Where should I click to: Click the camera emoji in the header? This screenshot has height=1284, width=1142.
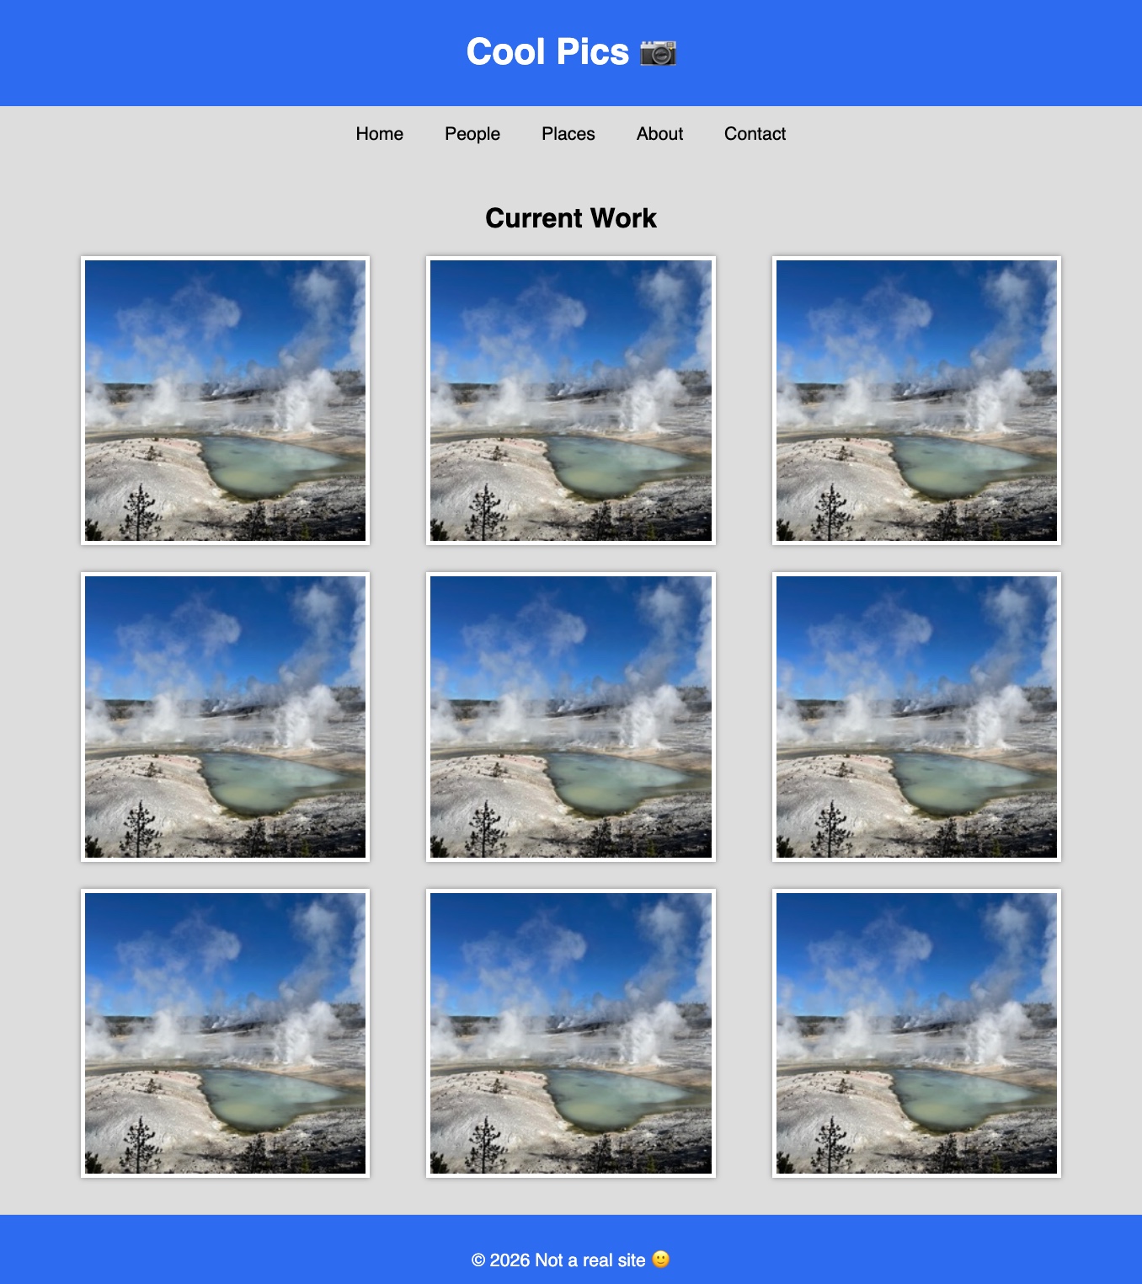tap(658, 52)
